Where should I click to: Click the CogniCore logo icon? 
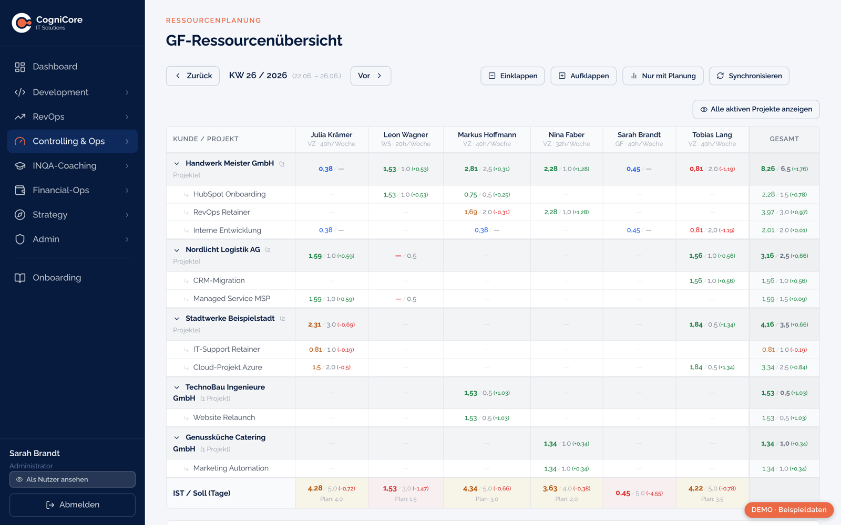(22, 23)
